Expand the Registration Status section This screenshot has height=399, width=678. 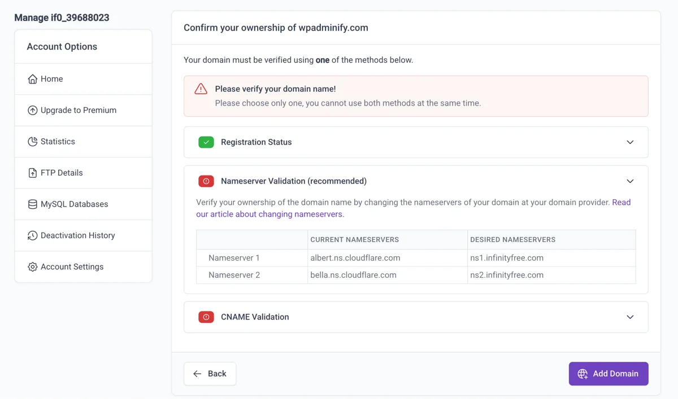coord(630,142)
